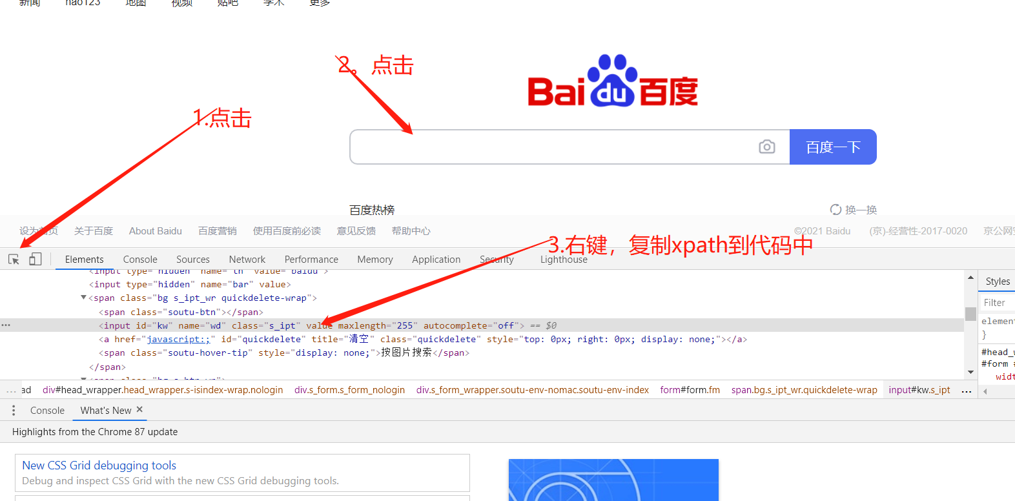Switch to the Console tab in DevTools
1015x501 pixels.
(x=140, y=259)
